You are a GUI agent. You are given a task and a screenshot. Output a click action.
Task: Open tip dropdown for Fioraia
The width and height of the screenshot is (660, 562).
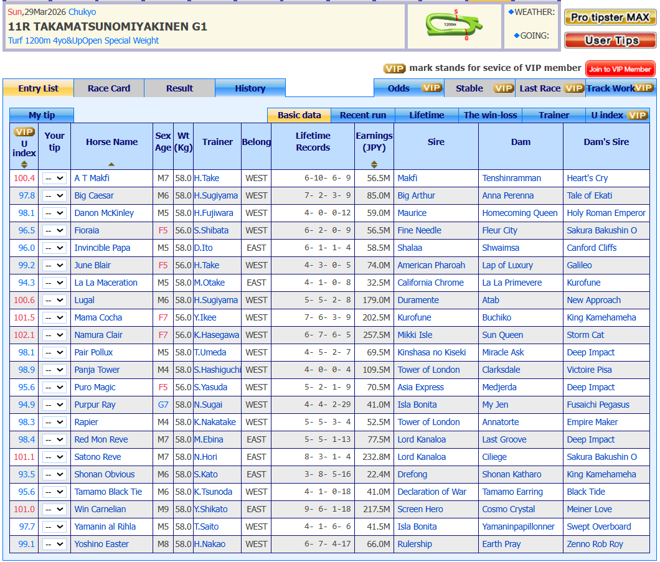[x=54, y=230]
